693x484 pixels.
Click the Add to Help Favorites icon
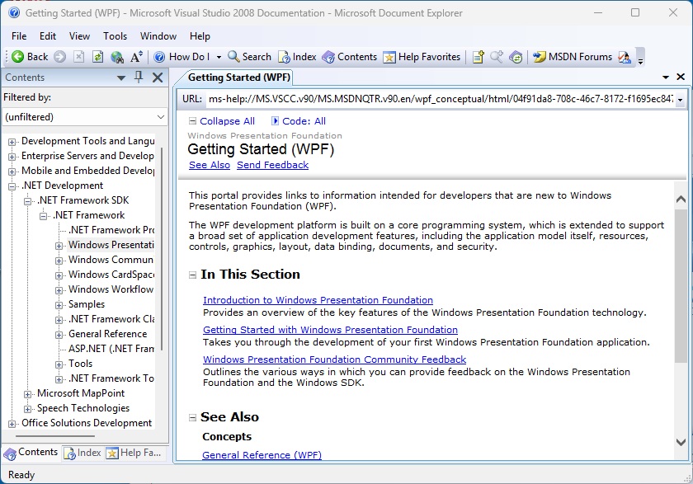[478, 57]
